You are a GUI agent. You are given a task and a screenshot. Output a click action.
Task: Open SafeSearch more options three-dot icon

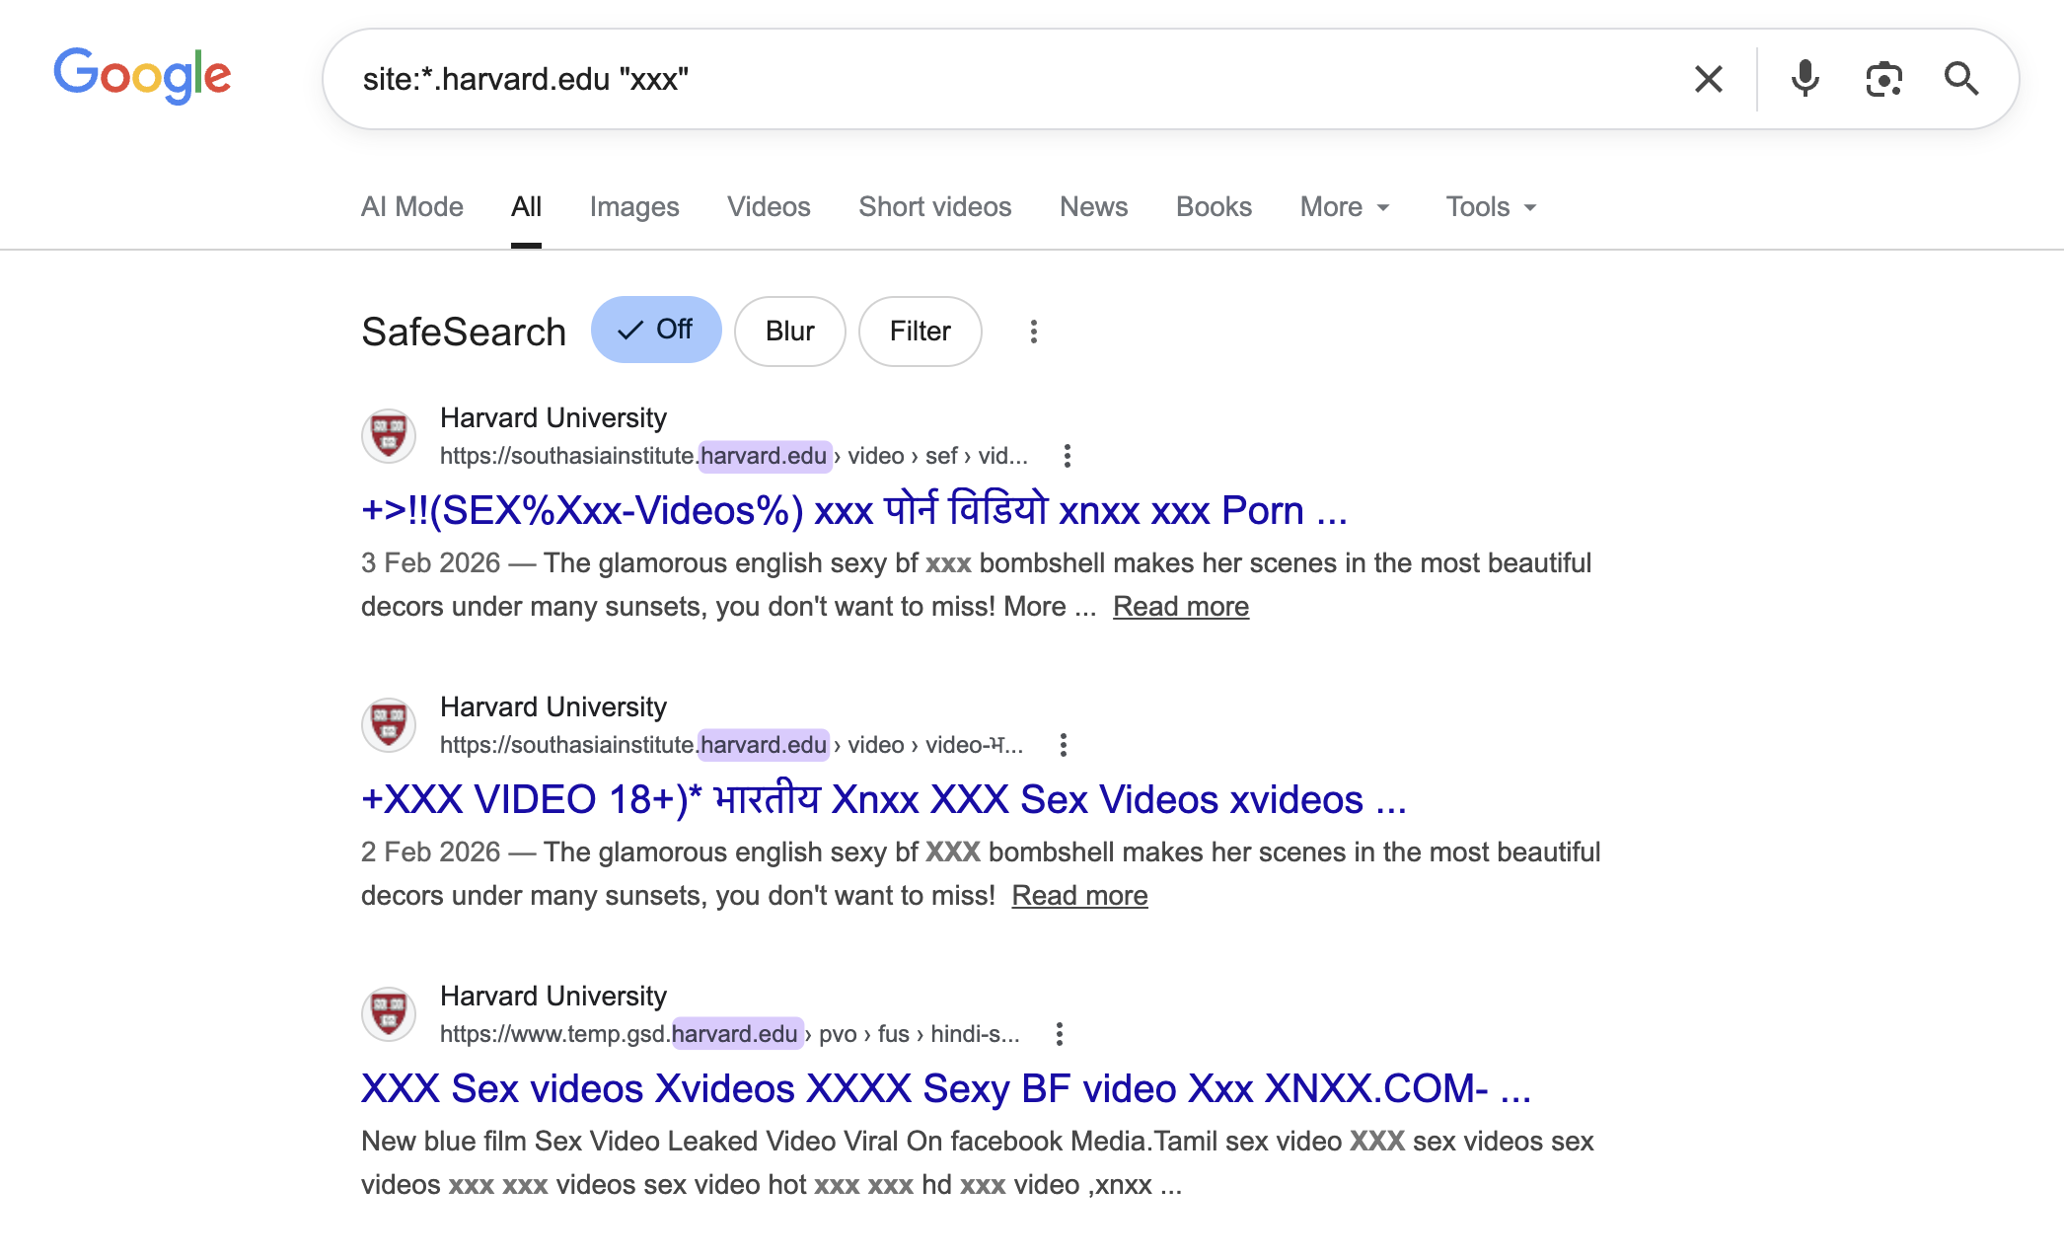pos(1033,332)
